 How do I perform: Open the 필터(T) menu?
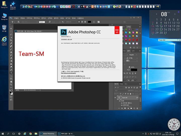[x=56, y=18]
